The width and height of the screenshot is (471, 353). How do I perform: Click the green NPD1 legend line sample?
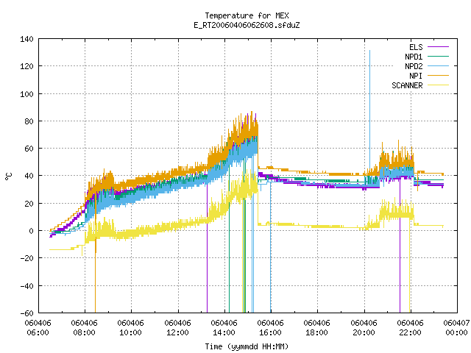click(438, 57)
